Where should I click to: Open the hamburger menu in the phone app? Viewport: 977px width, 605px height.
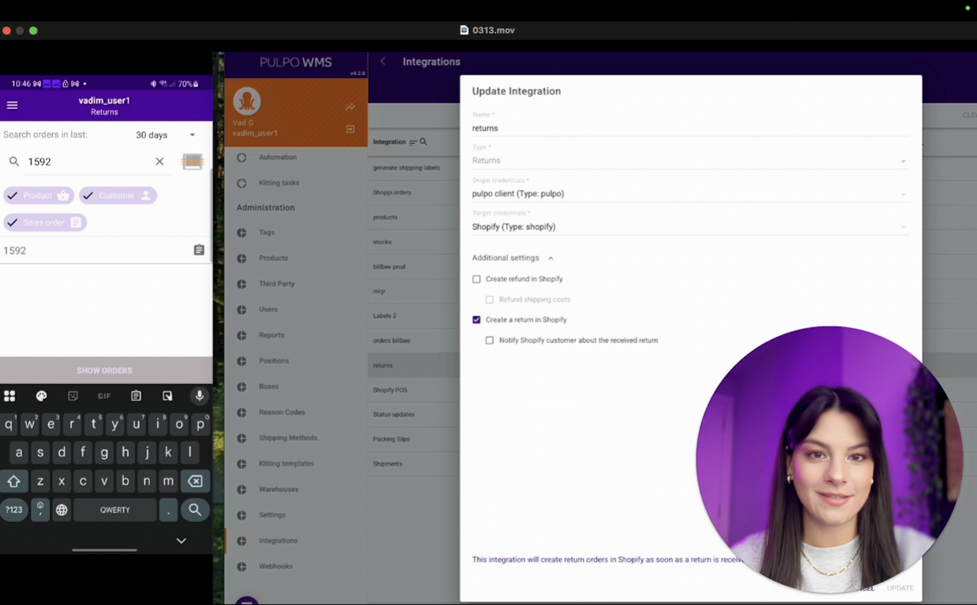tap(12, 105)
